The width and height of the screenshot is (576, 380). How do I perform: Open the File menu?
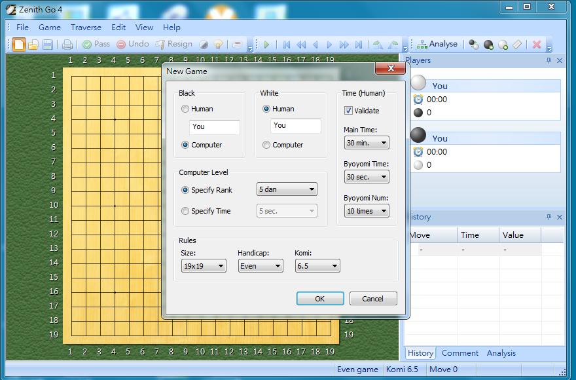22,28
